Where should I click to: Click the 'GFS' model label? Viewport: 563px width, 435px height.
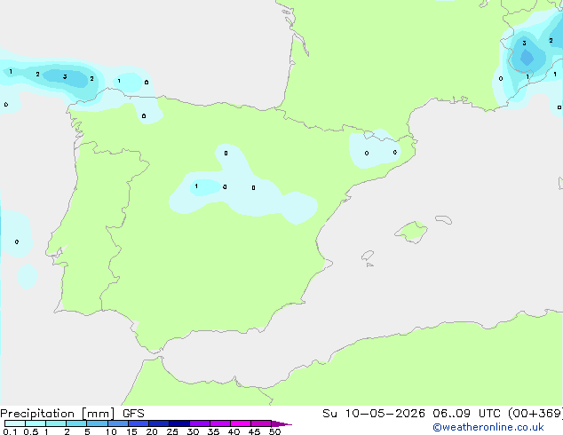[x=133, y=414]
